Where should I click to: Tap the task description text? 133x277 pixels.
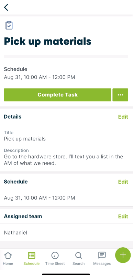point(64,160)
